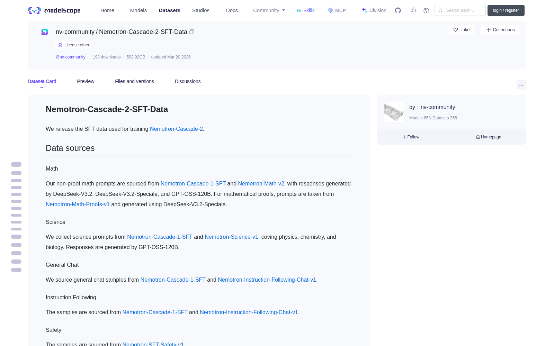Open Nemotron-Cascade-1-SFT link in Science section
This screenshot has width=554, height=346.
point(160,237)
